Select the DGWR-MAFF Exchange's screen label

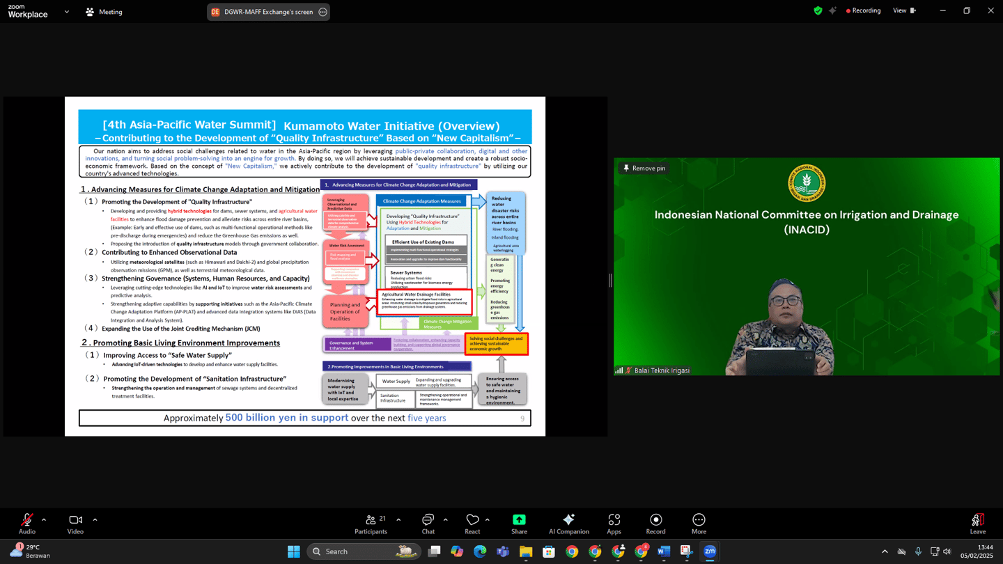pyautogui.click(x=268, y=12)
